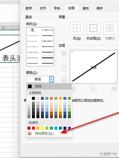Click the 主题颜色 section heading
The height and width of the screenshot is (158, 119).
point(35,93)
